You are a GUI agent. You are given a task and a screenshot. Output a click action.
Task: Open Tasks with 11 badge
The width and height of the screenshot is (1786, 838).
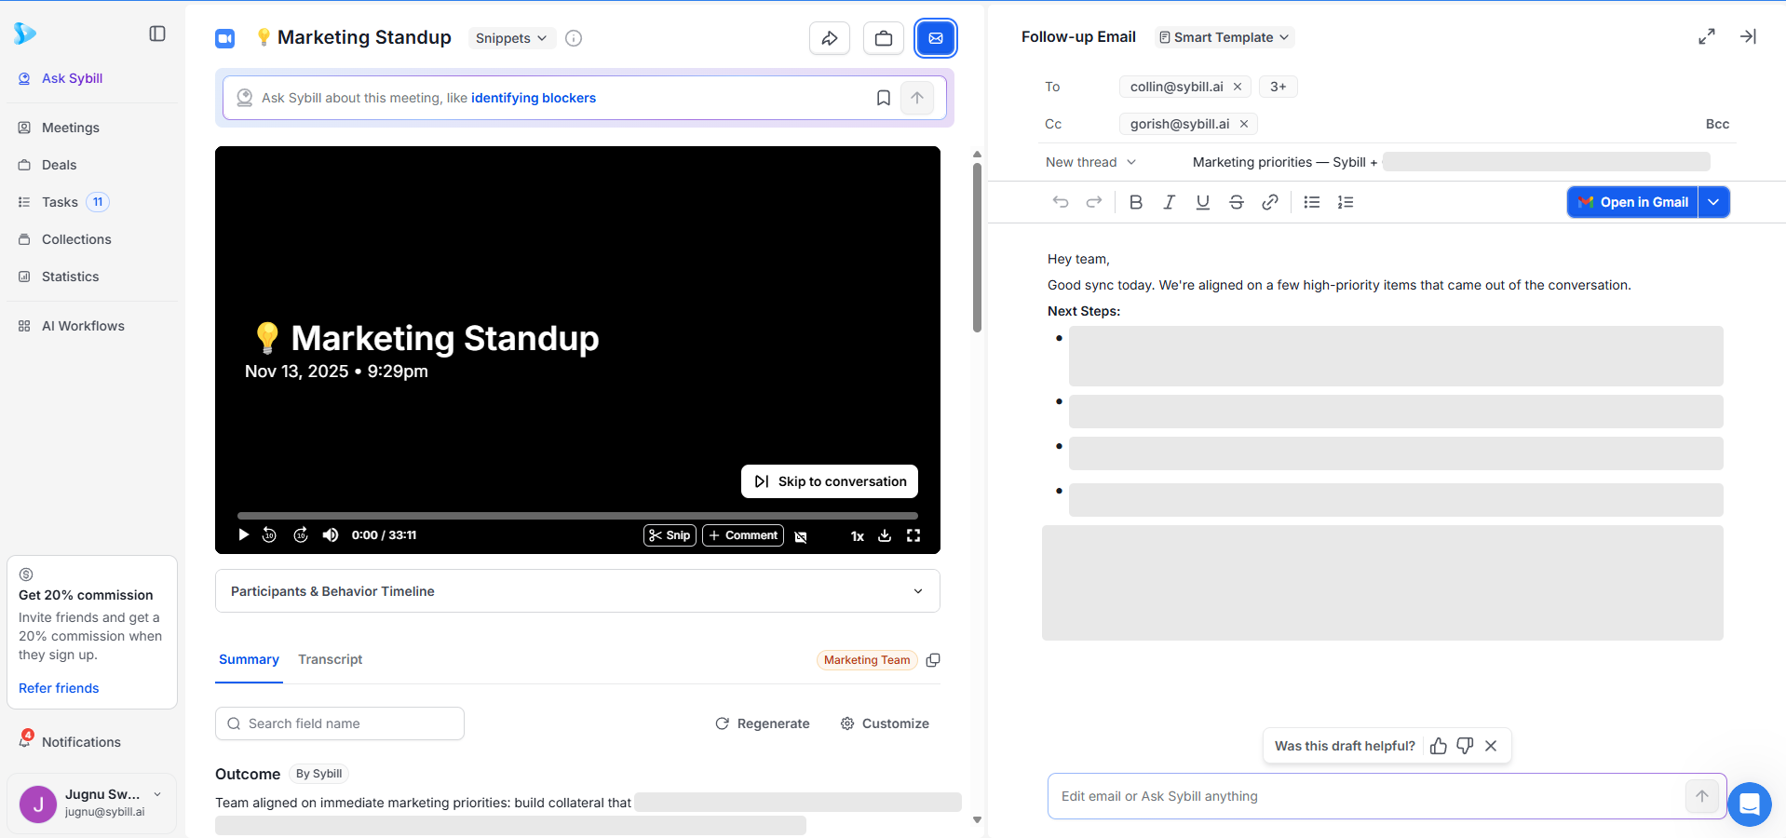(63, 202)
